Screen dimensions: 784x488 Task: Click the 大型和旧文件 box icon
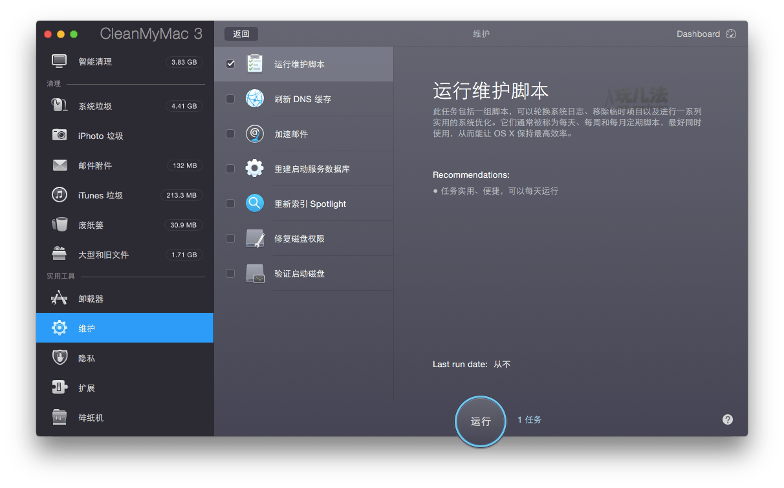tap(60, 254)
